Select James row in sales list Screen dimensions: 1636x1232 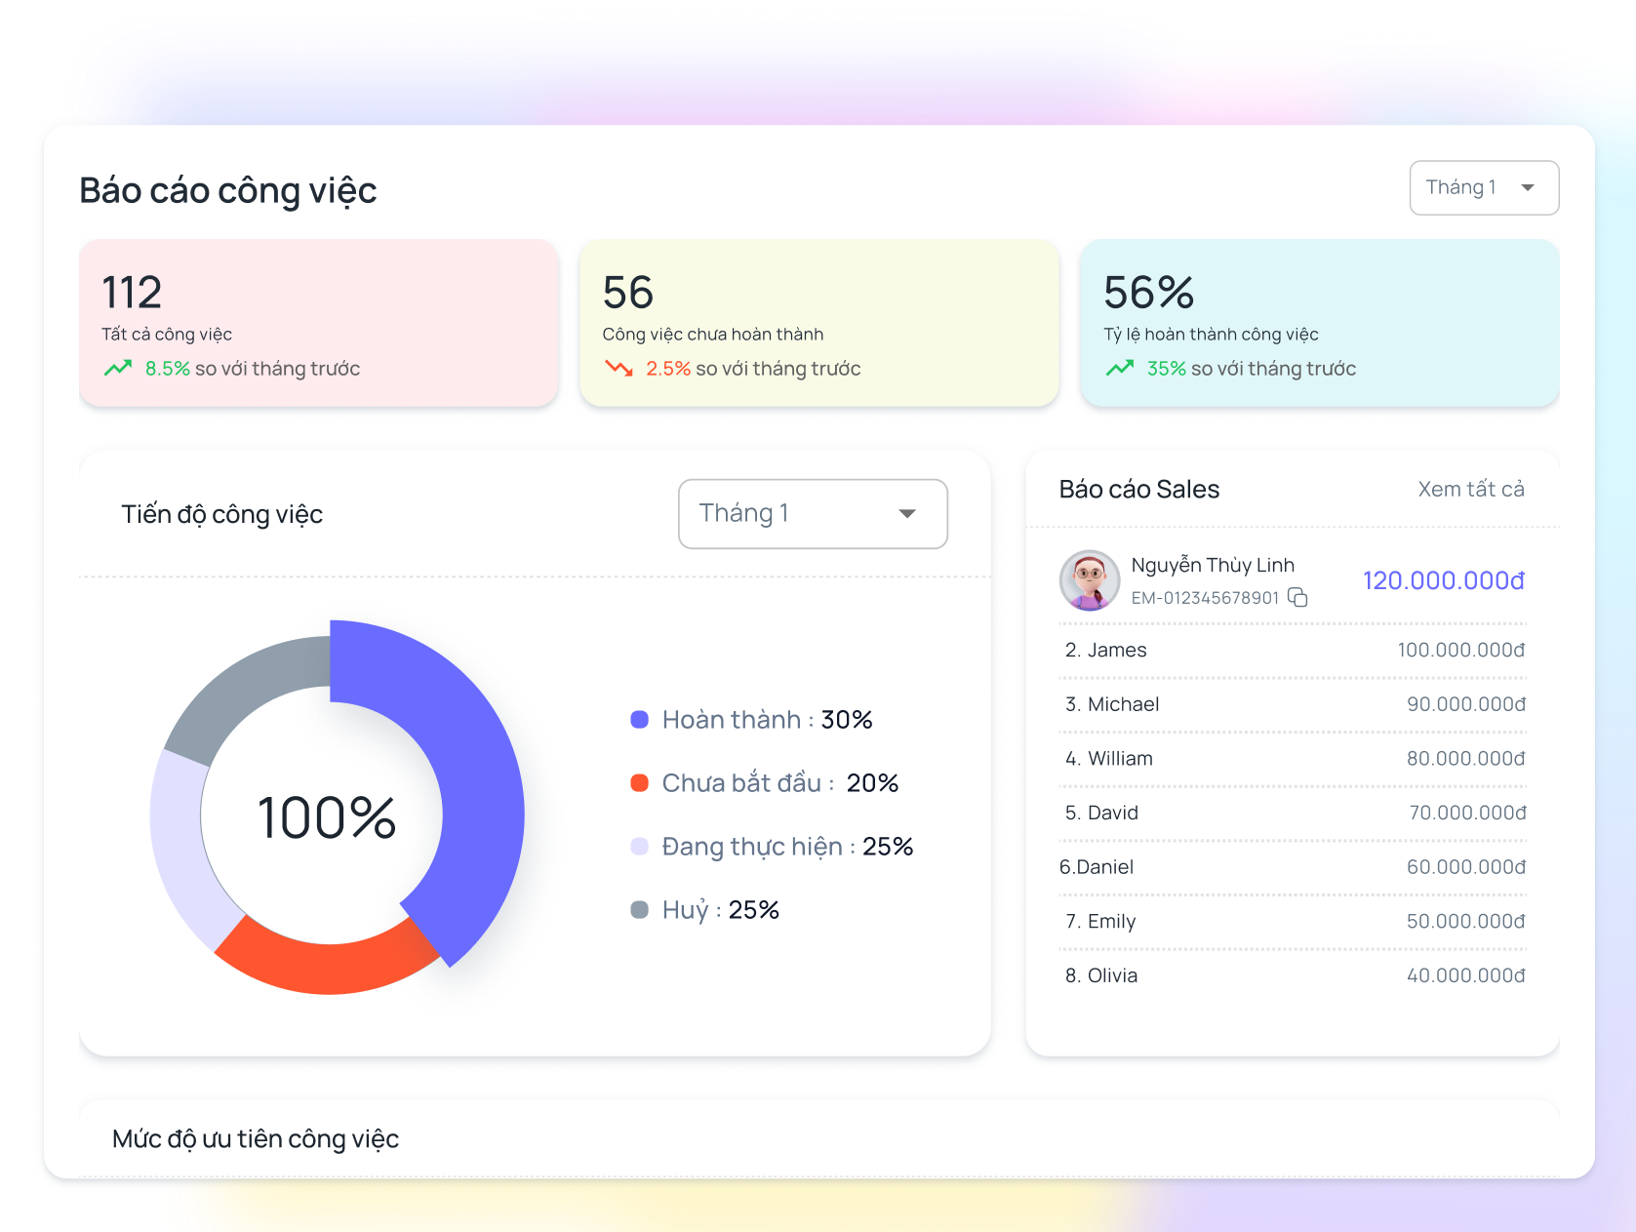click(x=1293, y=650)
